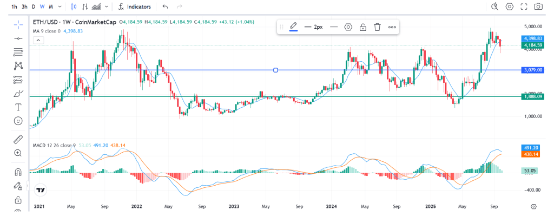Image resolution: width=554 pixels, height=216 pixels.
Task: Select the D daily timeframe
Action: click(x=34, y=6)
